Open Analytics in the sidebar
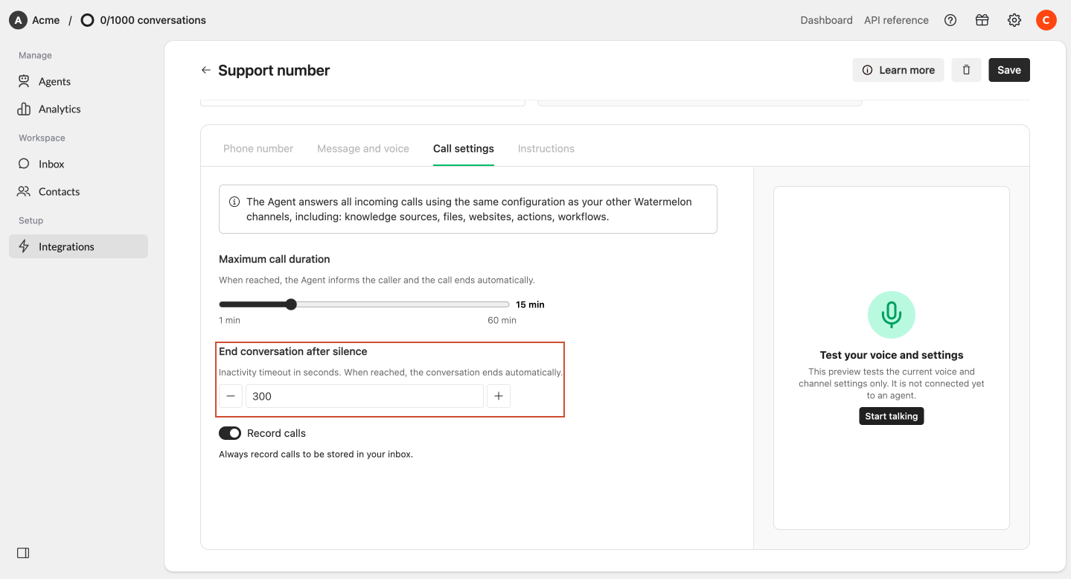The width and height of the screenshot is (1071, 579). (78, 109)
